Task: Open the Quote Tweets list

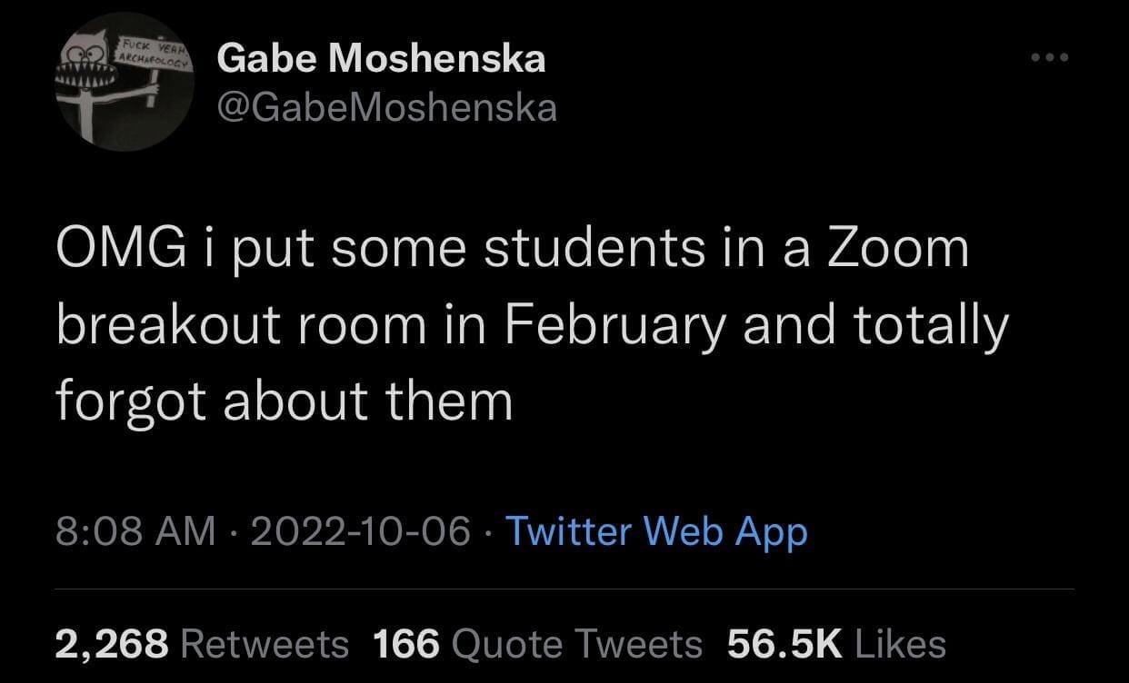Action: pos(576,644)
